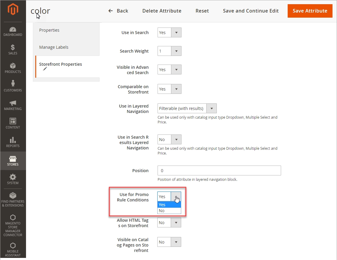Expand Comparable on Storefront dropdown
Screen dimensions: 337x260
click(176, 89)
